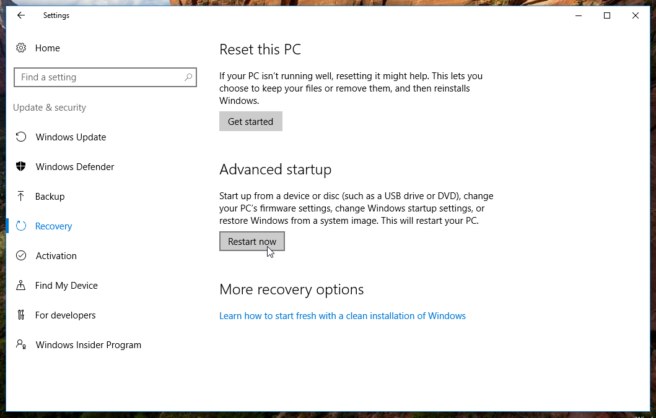The width and height of the screenshot is (656, 418).
Task: Open the Activation page
Action: coord(56,255)
